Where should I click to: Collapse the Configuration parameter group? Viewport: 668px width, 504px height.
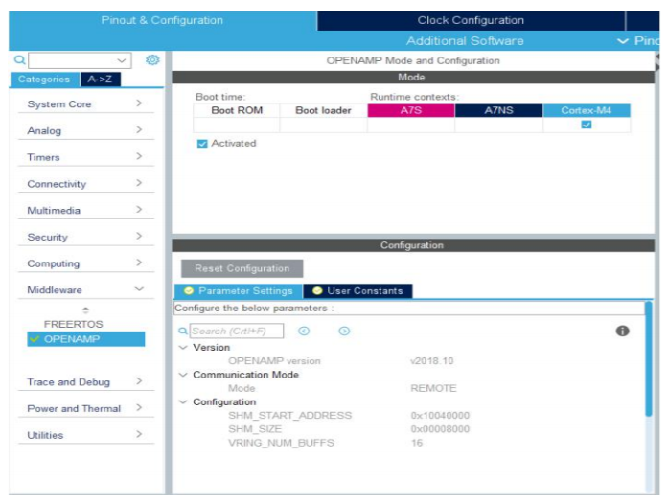[x=183, y=401]
